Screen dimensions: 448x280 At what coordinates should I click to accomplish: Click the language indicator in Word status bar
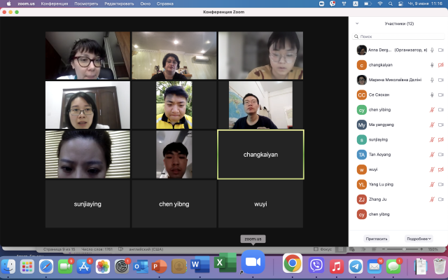[x=146, y=249]
